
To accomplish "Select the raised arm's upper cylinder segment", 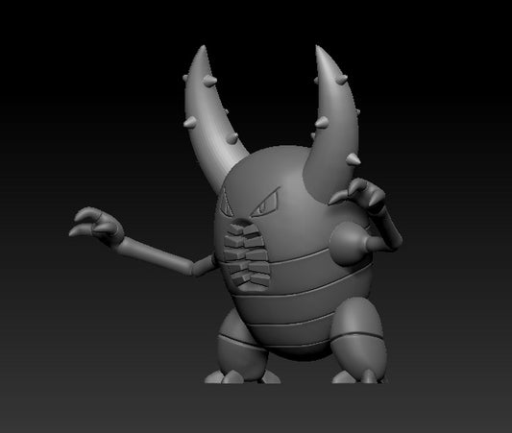I will (x=389, y=226).
